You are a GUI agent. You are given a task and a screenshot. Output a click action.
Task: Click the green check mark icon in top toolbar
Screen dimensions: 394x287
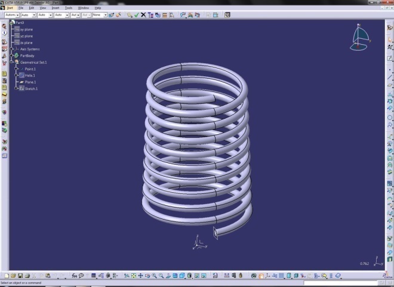(x=137, y=14)
